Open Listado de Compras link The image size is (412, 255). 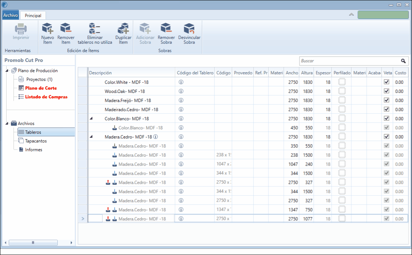(46, 97)
